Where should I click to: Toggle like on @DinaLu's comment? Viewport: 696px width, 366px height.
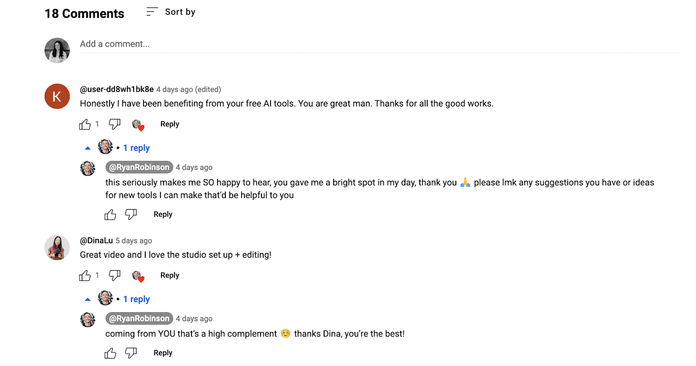pos(84,276)
